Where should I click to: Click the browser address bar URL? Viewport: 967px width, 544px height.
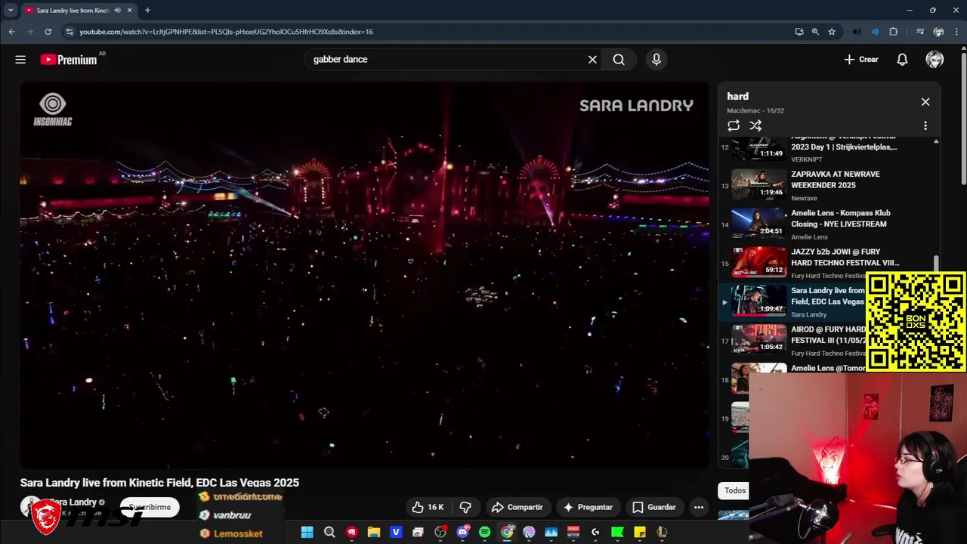tap(226, 32)
